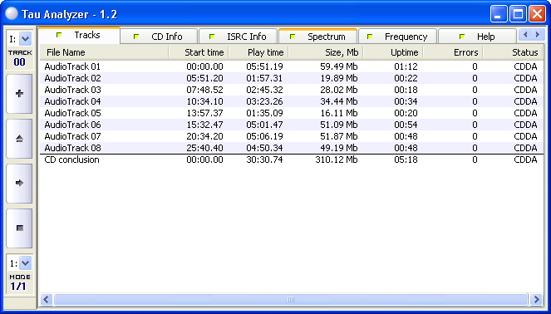Click start time 07:48.52 cell
This screenshot has width=551, height=314.
[x=204, y=90]
